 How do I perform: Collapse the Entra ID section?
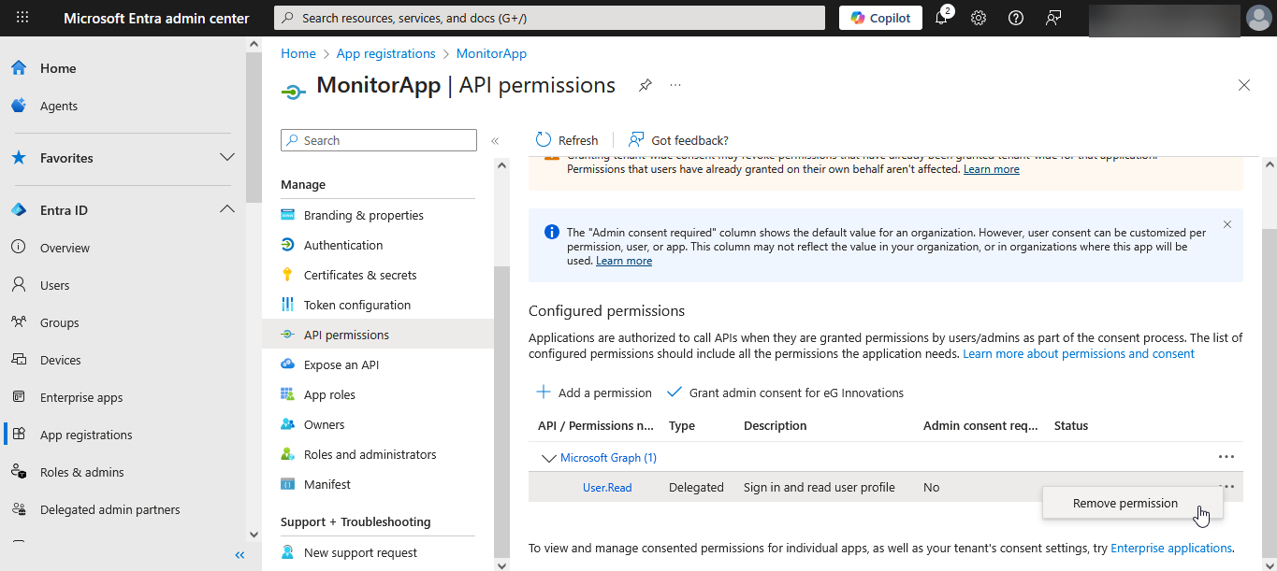tap(226, 209)
